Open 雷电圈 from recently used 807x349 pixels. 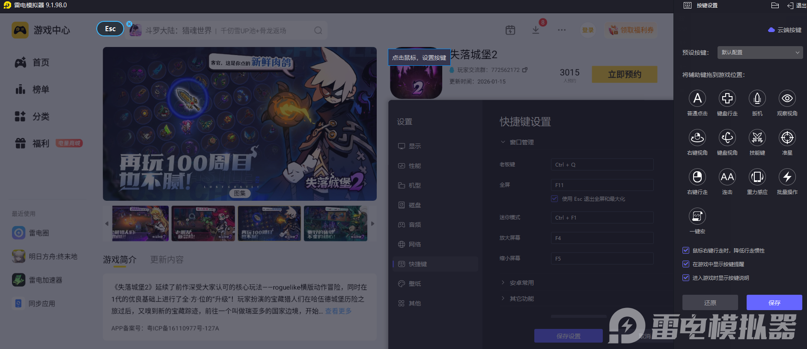tap(31, 233)
